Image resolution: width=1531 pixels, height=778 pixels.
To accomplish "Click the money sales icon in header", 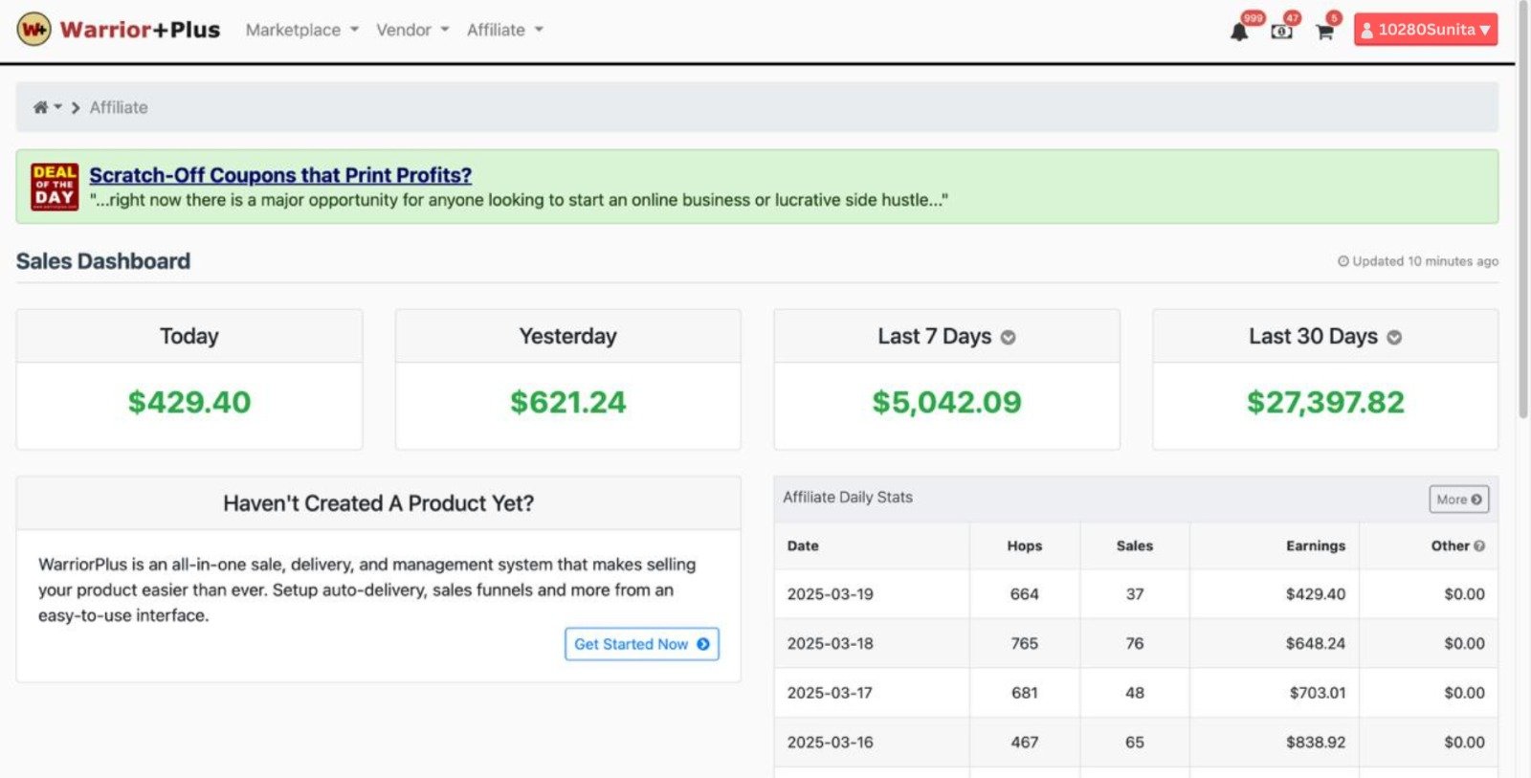I will click(1281, 32).
